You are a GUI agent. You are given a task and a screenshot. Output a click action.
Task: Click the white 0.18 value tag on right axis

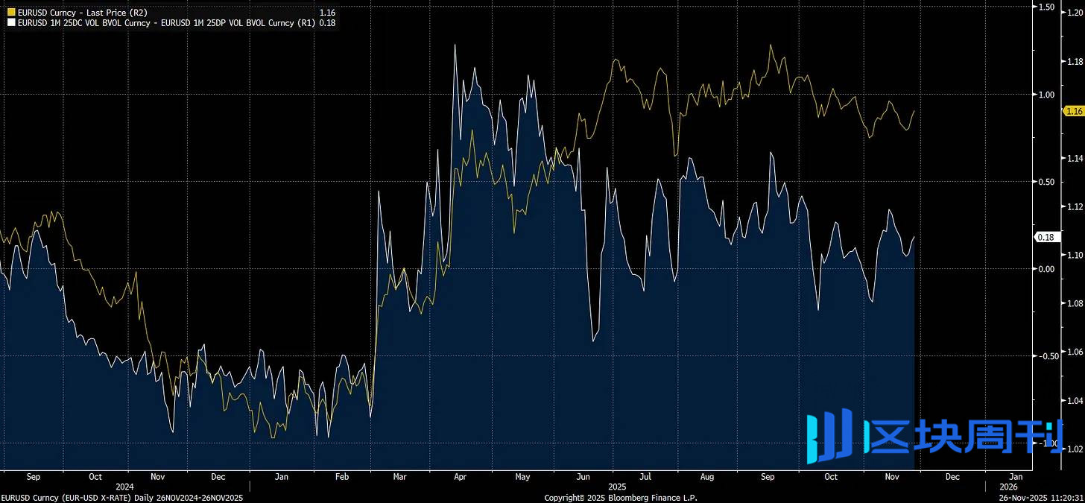tap(1045, 238)
